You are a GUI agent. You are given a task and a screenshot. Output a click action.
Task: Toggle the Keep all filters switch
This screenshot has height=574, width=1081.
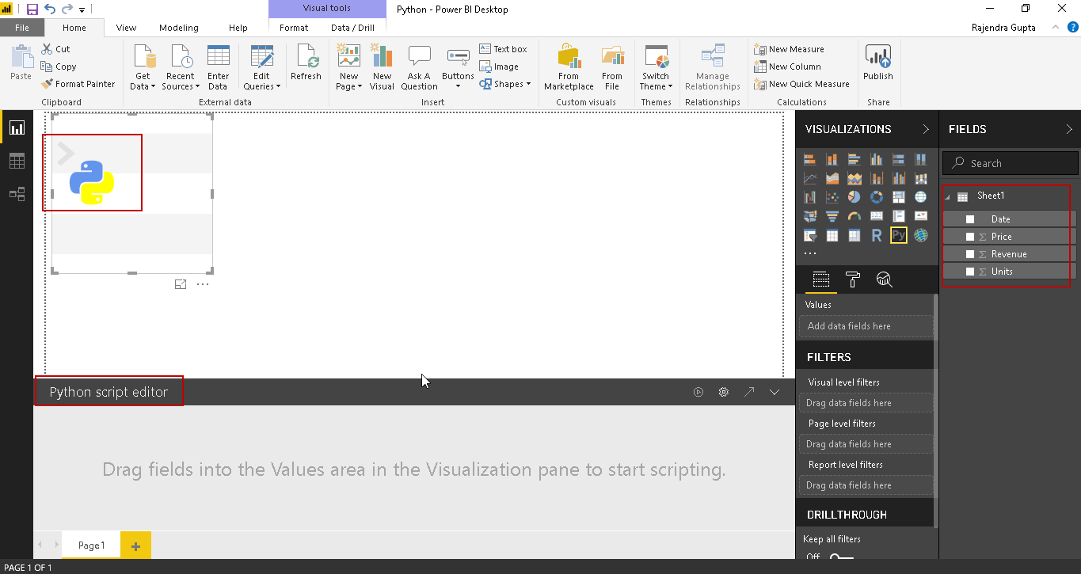(840, 557)
